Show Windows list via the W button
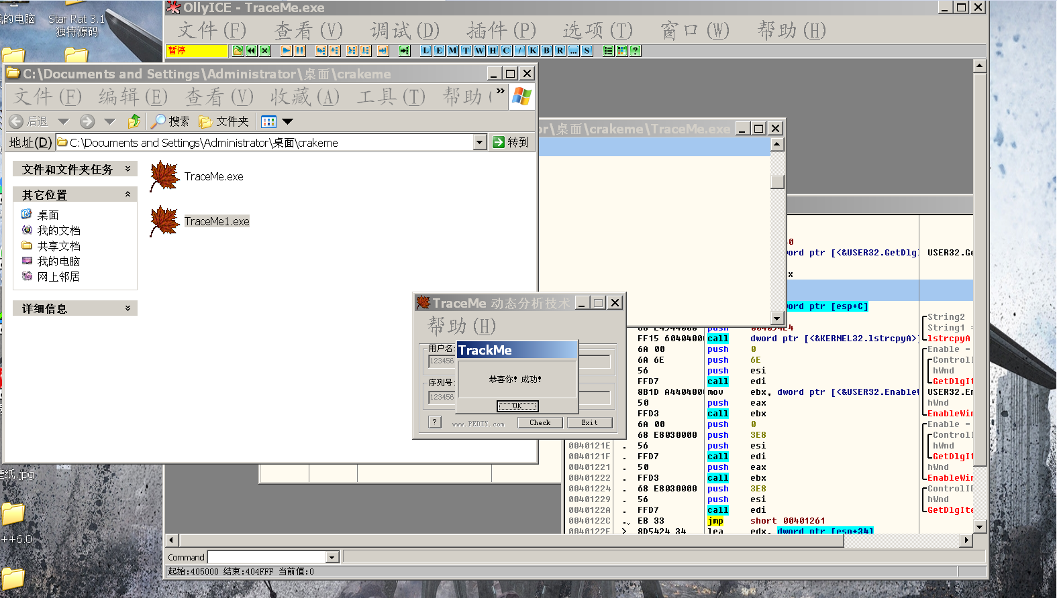This screenshot has height=598, width=1057. click(479, 50)
